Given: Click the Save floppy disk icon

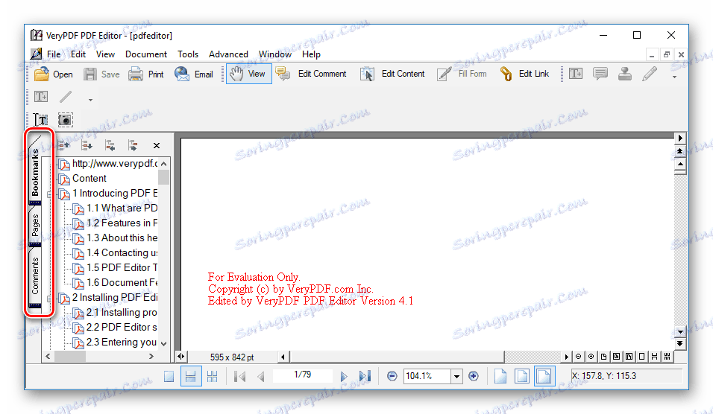Looking at the screenshot, I should 89,74.
